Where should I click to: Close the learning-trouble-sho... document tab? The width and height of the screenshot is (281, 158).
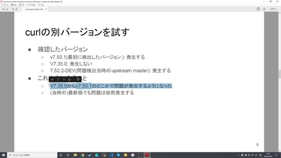pyautogui.click(x=46, y=9)
